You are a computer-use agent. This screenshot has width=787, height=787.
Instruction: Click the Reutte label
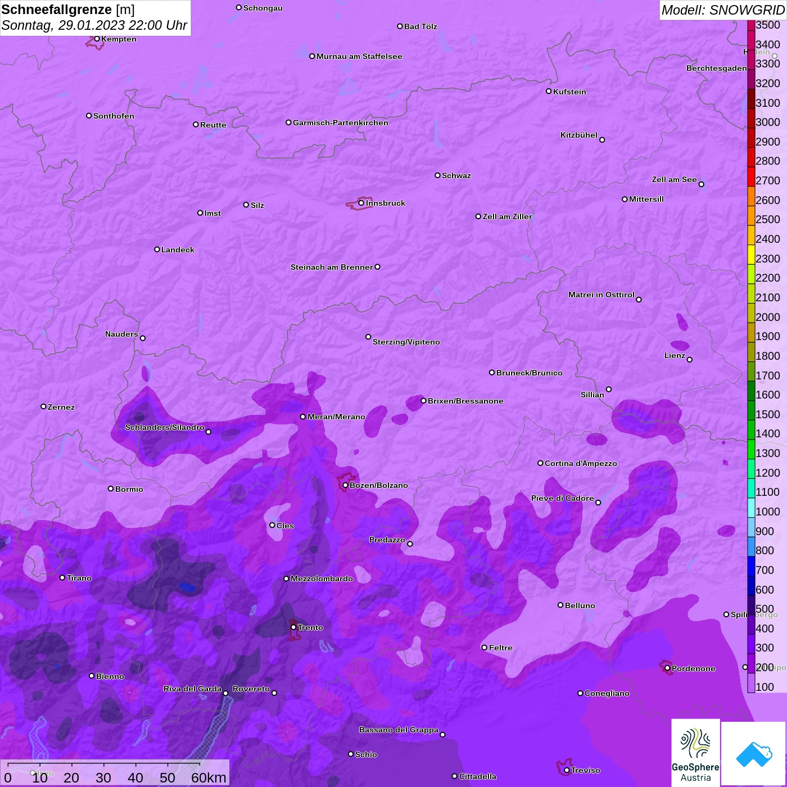(213, 125)
